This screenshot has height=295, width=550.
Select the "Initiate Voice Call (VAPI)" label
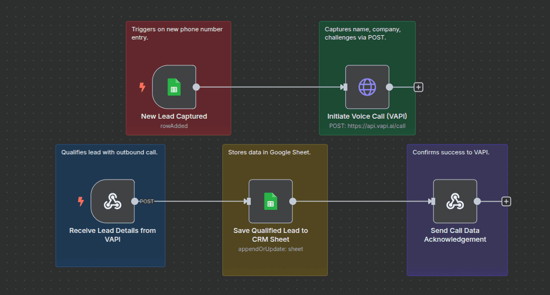367,116
